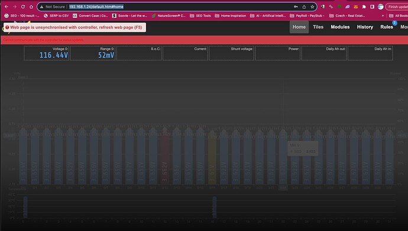
Task: Expand the SEO Tools bookmark folder
Action: [x=200, y=15]
